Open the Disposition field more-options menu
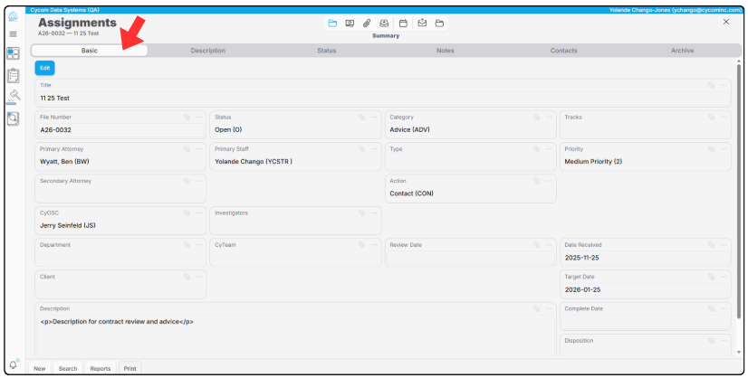748x378 pixels. [724, 340]
